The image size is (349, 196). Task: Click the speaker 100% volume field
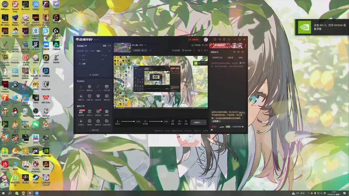[x=166, y=122]
